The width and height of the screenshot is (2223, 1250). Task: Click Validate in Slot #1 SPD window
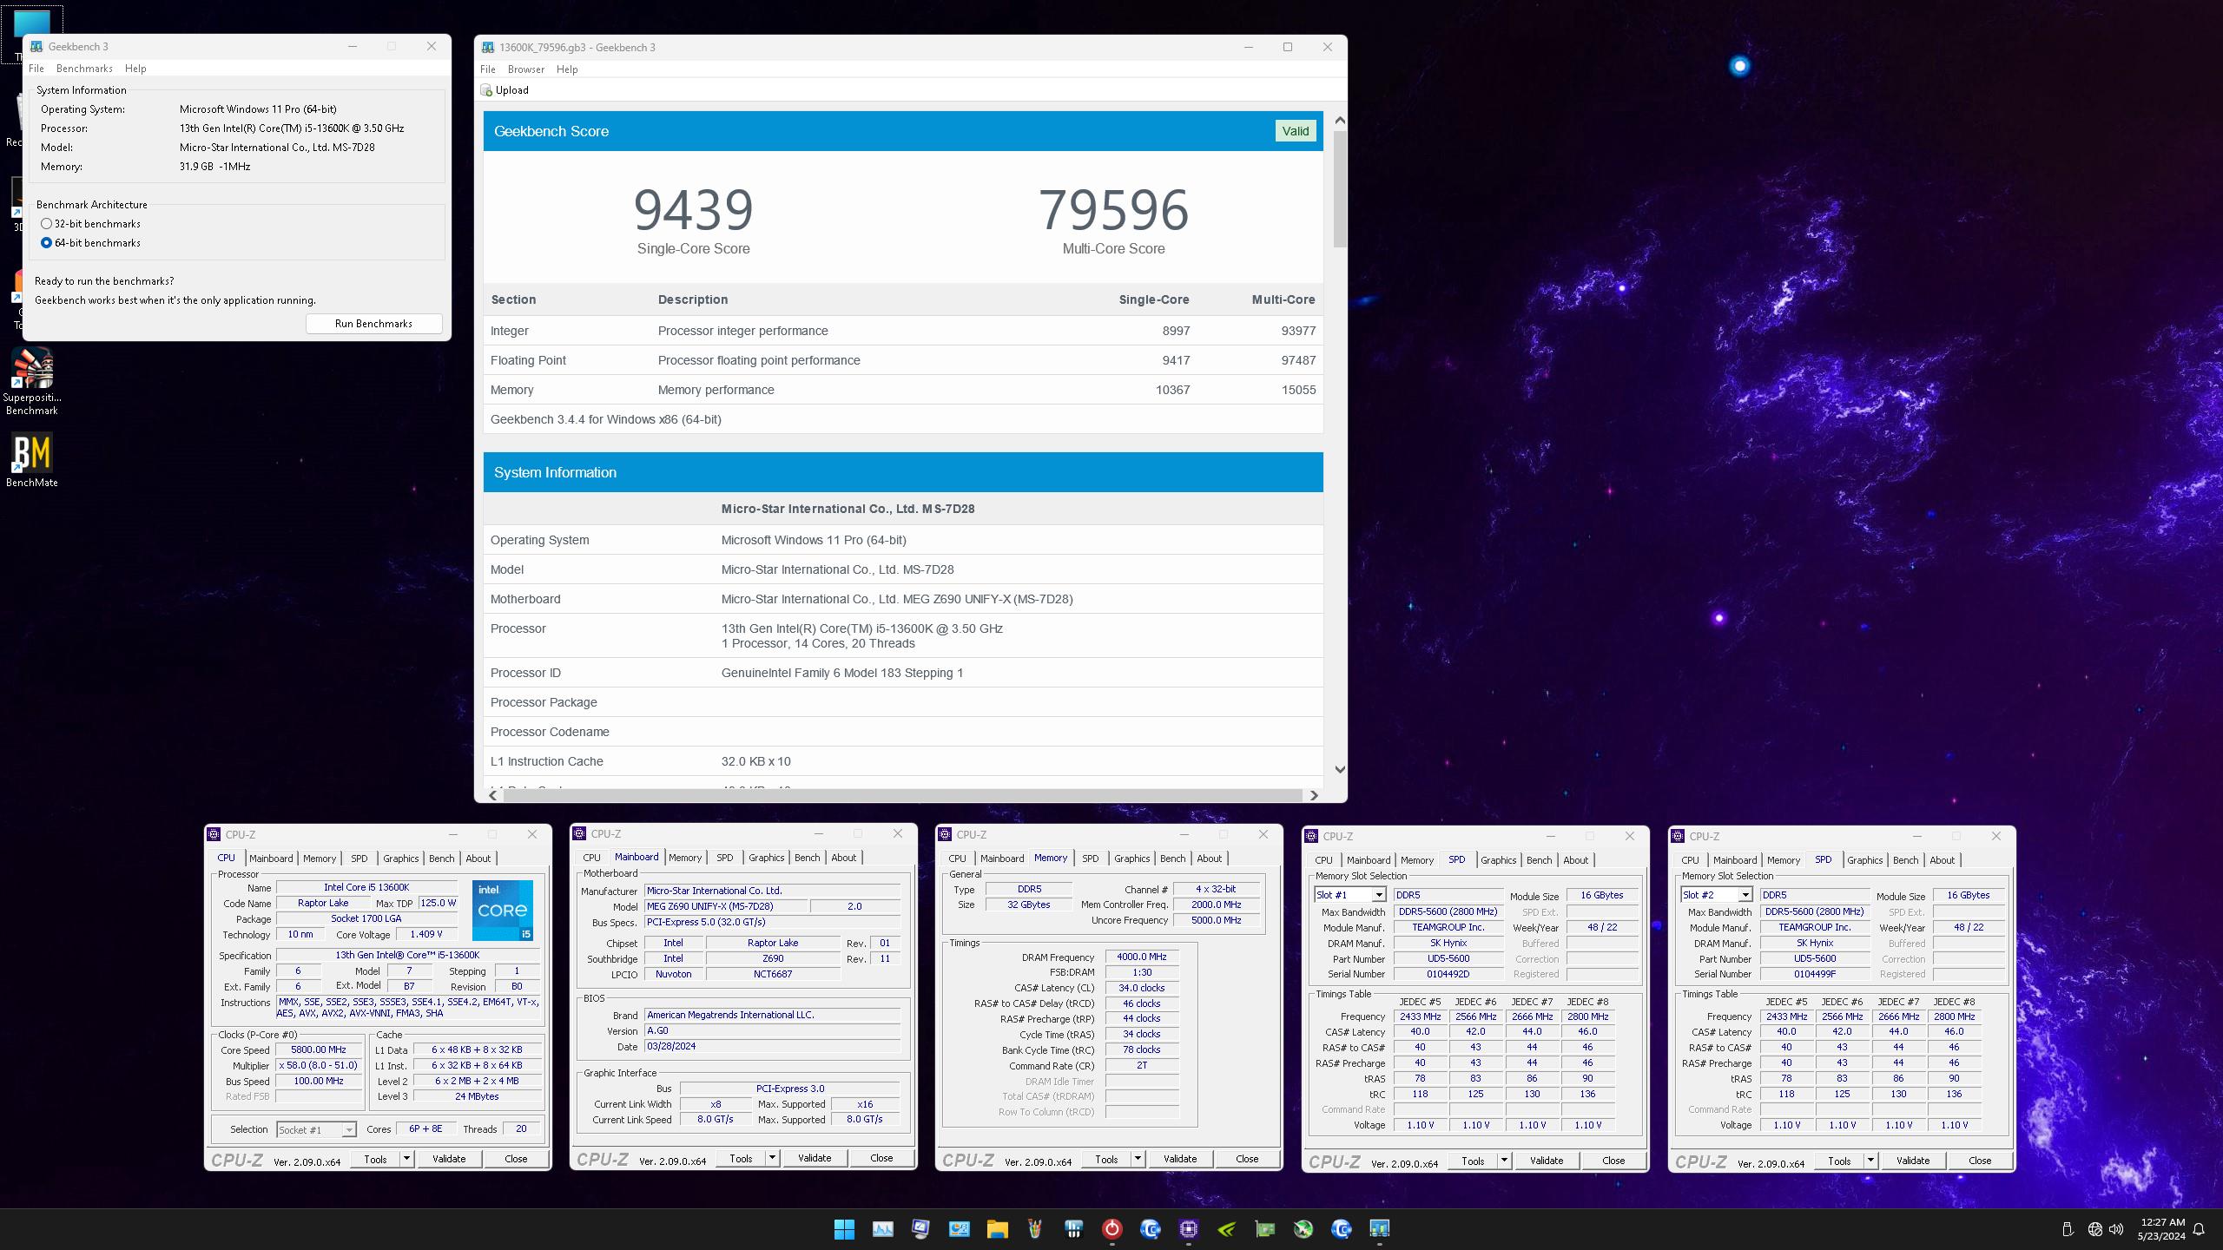(1547, 1161)
